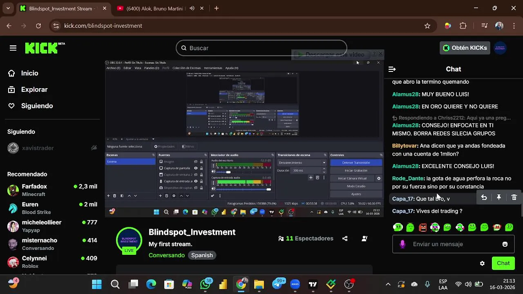523x294 pixels.
Task: Open OBS Studio from the Windows taskbar
Action: pos(349,284)
